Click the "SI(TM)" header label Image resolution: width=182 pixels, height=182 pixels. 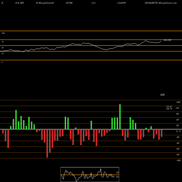point(69,3)
